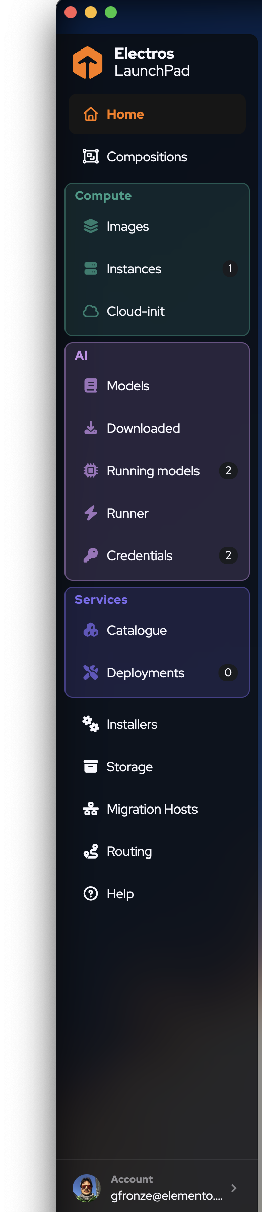Click the Compute section heading

103,196
